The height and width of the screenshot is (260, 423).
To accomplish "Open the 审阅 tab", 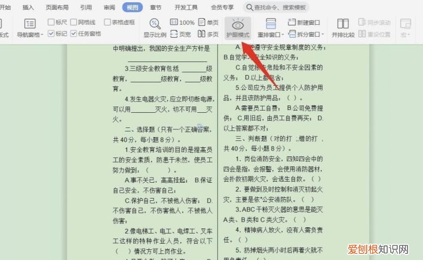I will 109,7.
